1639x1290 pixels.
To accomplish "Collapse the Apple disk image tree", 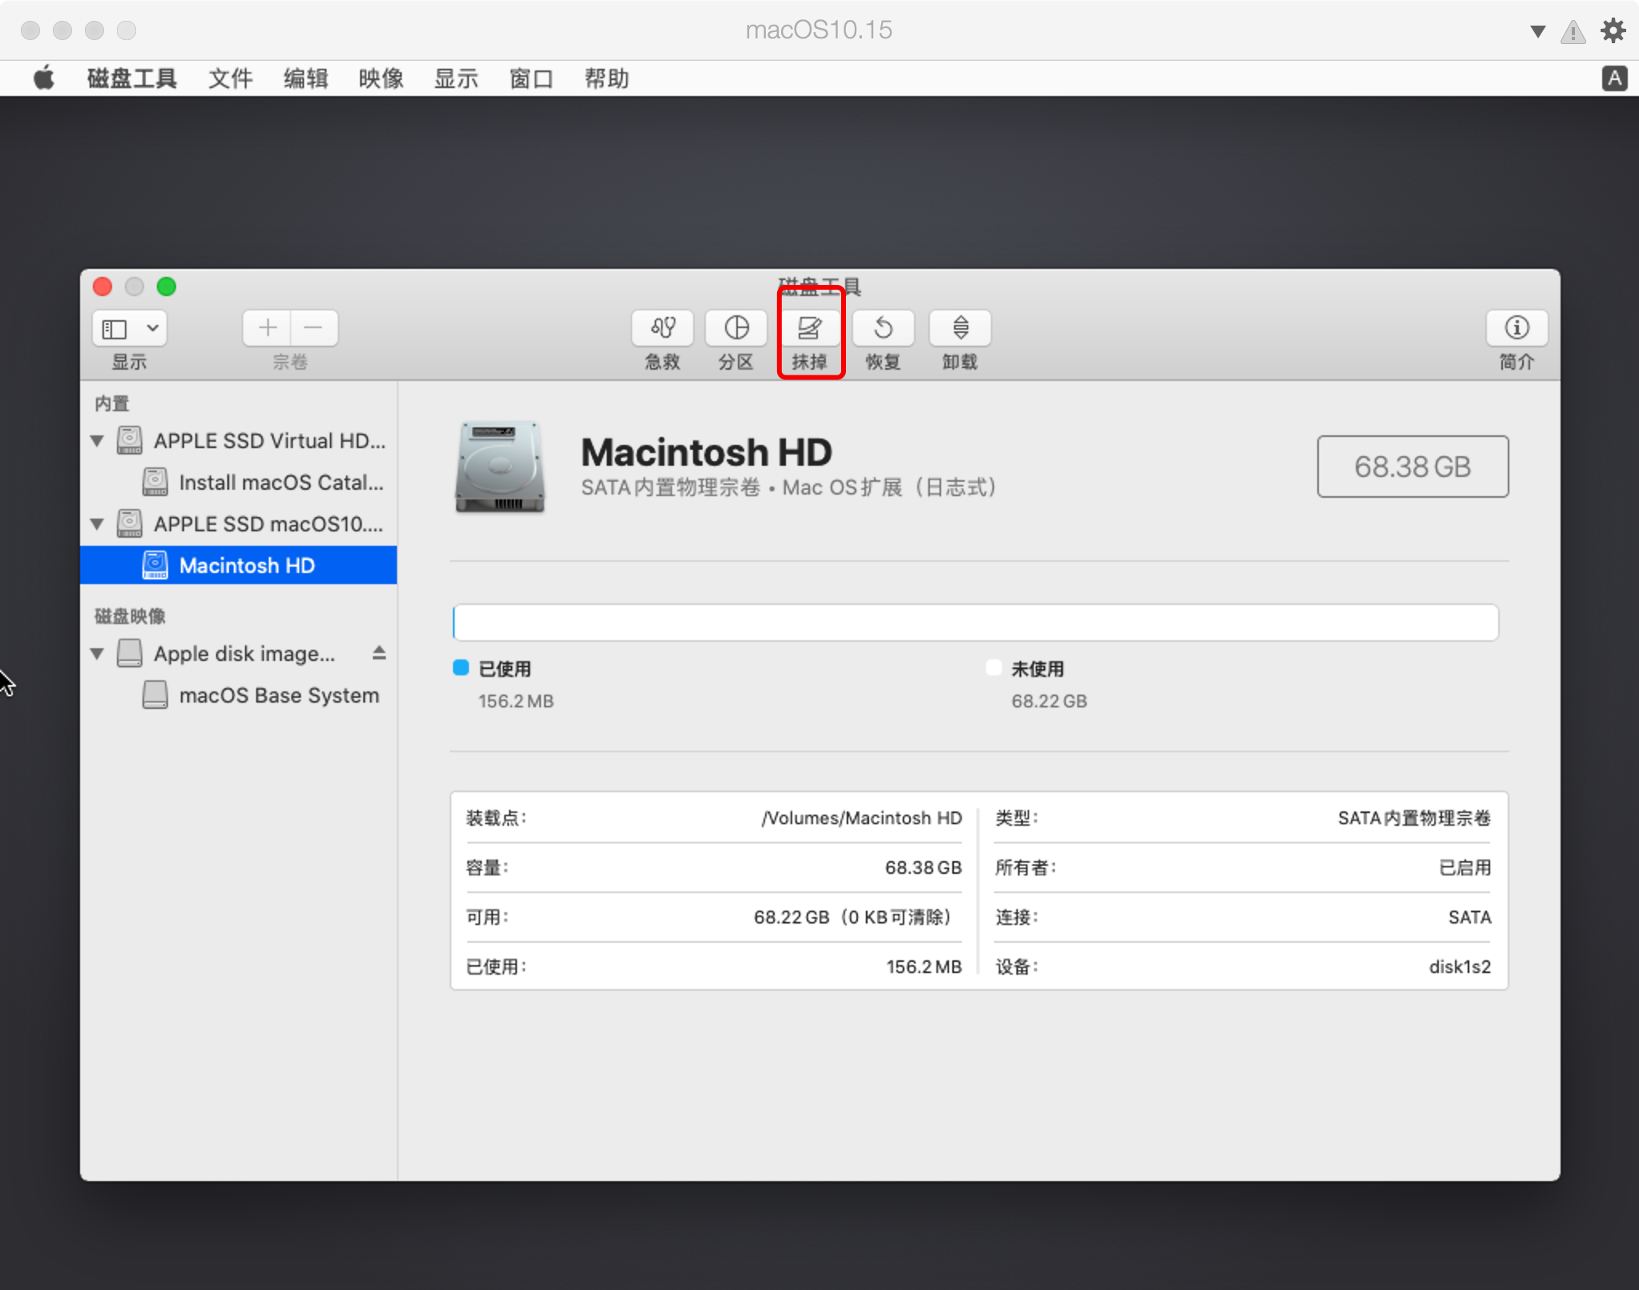I will pyautogui.click(x=98, y=654).
